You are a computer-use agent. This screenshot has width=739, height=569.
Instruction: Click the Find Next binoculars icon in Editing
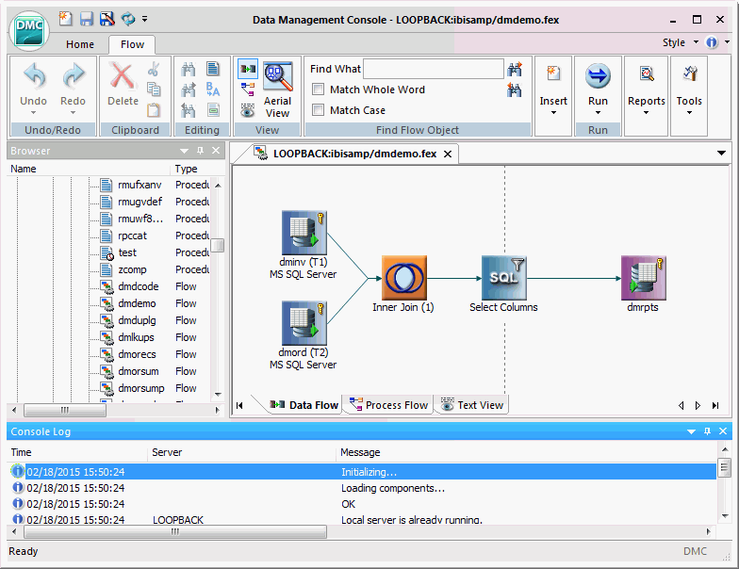tap(189, 89)
